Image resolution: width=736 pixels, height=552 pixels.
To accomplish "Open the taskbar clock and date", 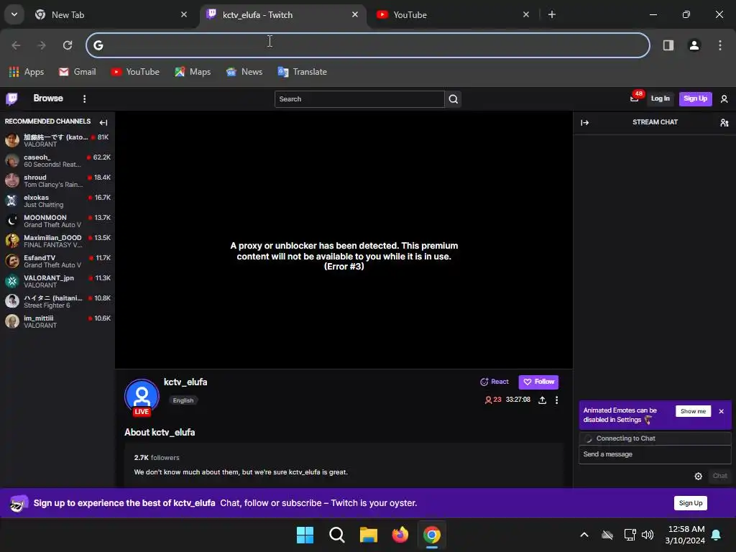I will (685, 535).
